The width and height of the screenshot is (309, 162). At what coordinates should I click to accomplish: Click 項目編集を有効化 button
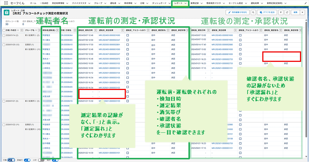click(238, 12)
